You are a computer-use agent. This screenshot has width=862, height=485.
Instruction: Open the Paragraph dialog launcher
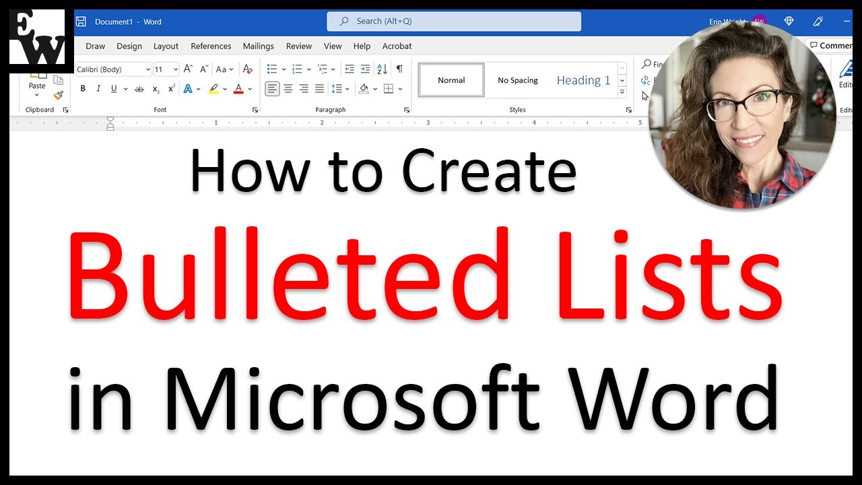407,110
